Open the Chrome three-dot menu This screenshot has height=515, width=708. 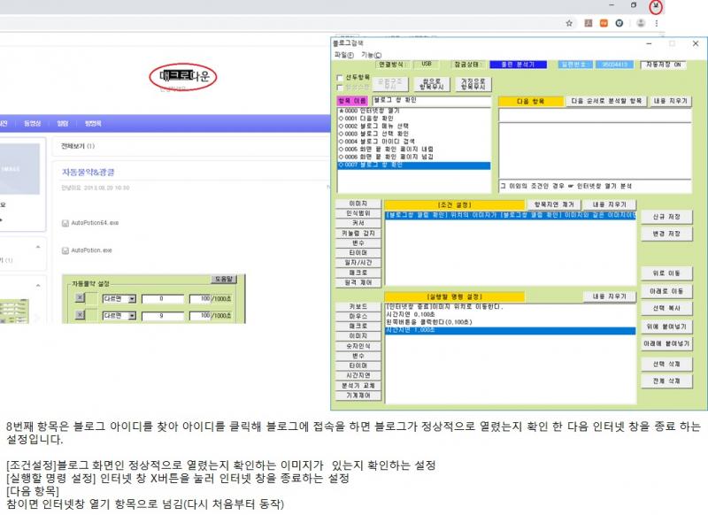tap(656, 24)
